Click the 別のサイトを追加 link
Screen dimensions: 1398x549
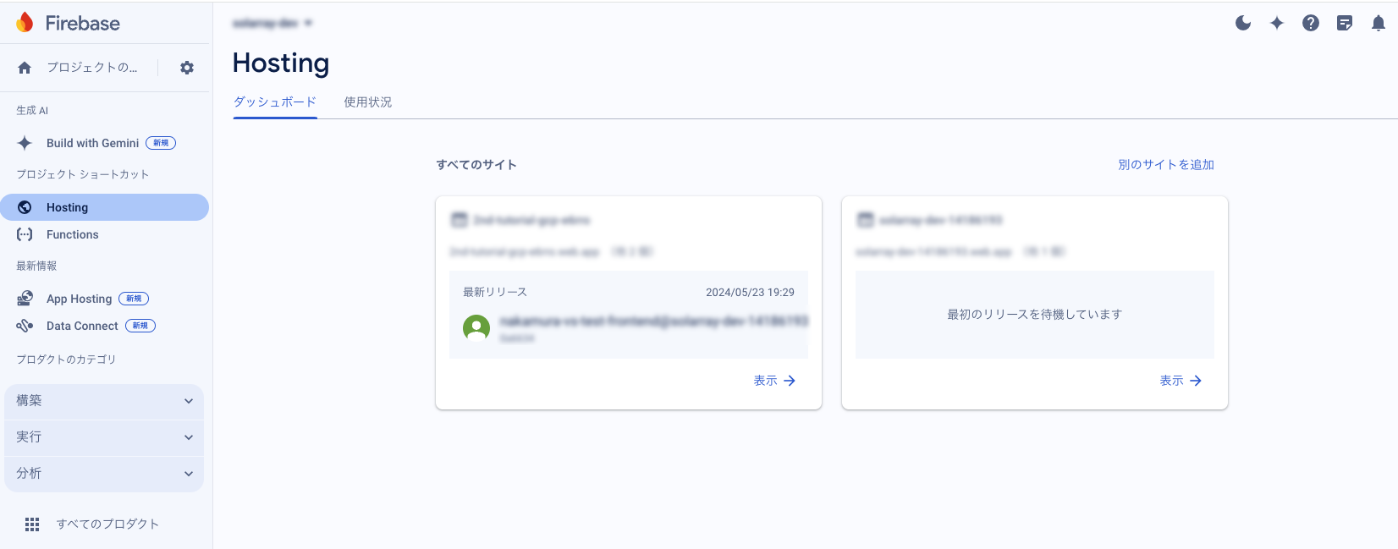[x=1165, y=165]
